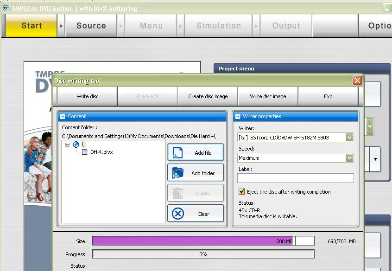The image size is (392, 271).
Task: Close the Disc writing tool dialog
Action: point(357,81)
